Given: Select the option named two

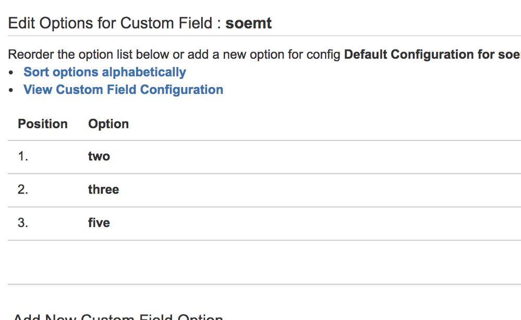Looking at the screenshot, I should pyautogui.click(x=99, y=156).
